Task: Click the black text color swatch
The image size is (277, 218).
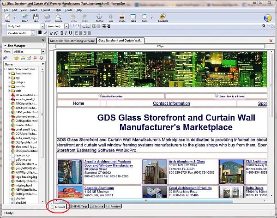Action: click(x=40, y=32)
